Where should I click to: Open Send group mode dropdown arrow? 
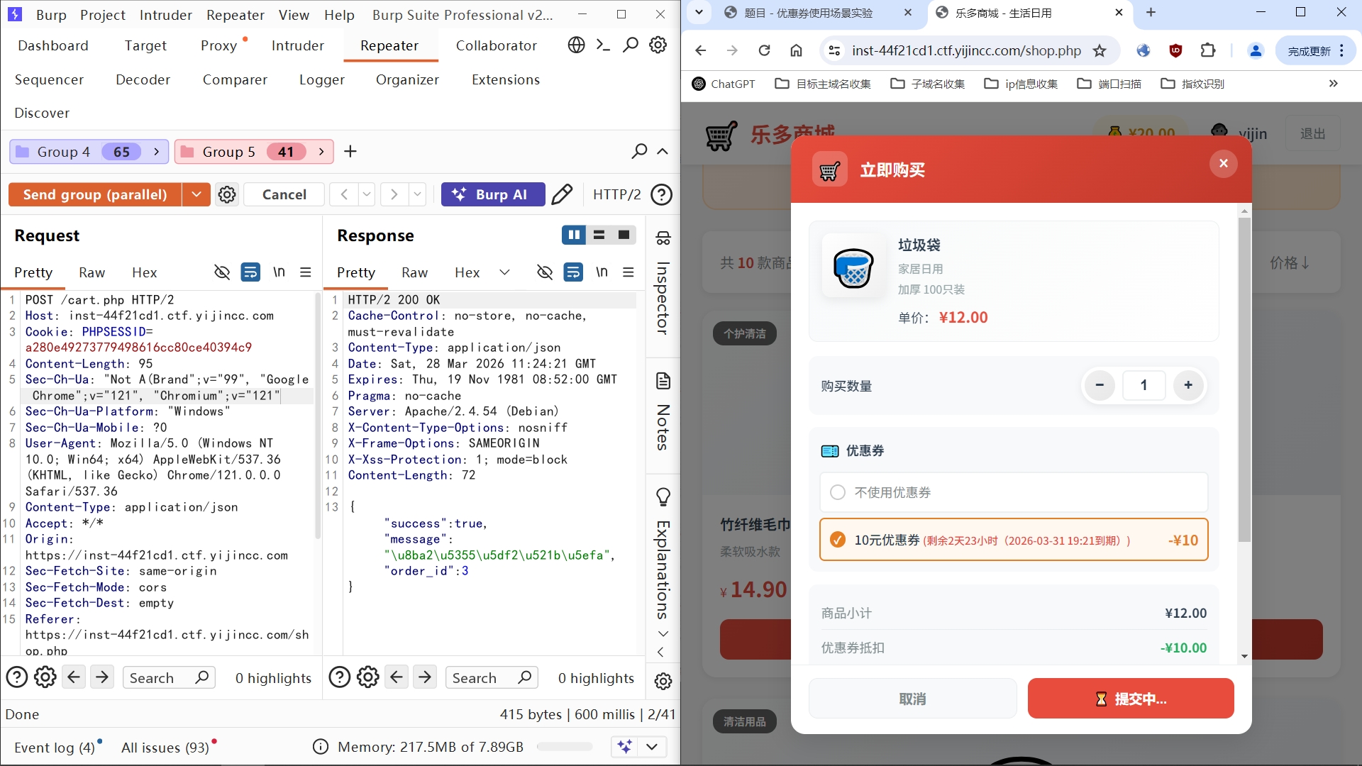click(196, 194)
